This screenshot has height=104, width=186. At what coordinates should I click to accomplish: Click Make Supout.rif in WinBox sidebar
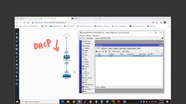pos(88,85)
